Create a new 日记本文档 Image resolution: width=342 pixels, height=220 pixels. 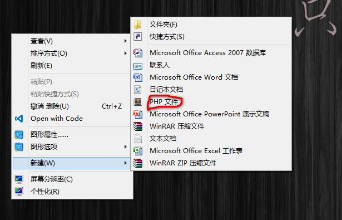click(211, 90)
